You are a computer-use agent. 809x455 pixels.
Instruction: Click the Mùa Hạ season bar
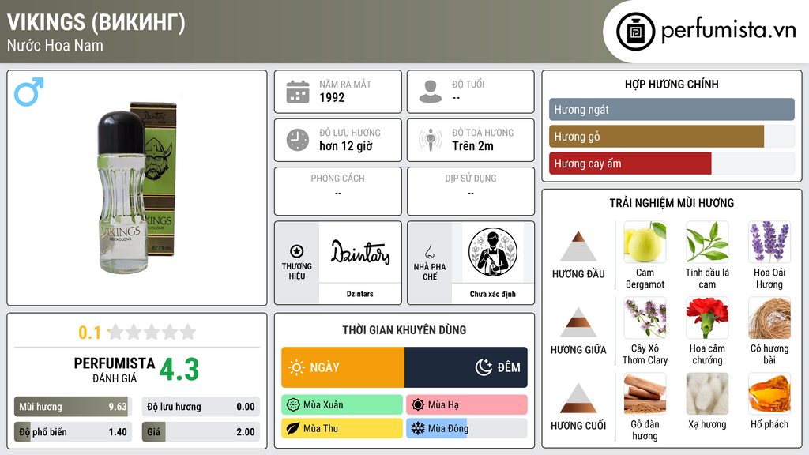coord(467,405)
